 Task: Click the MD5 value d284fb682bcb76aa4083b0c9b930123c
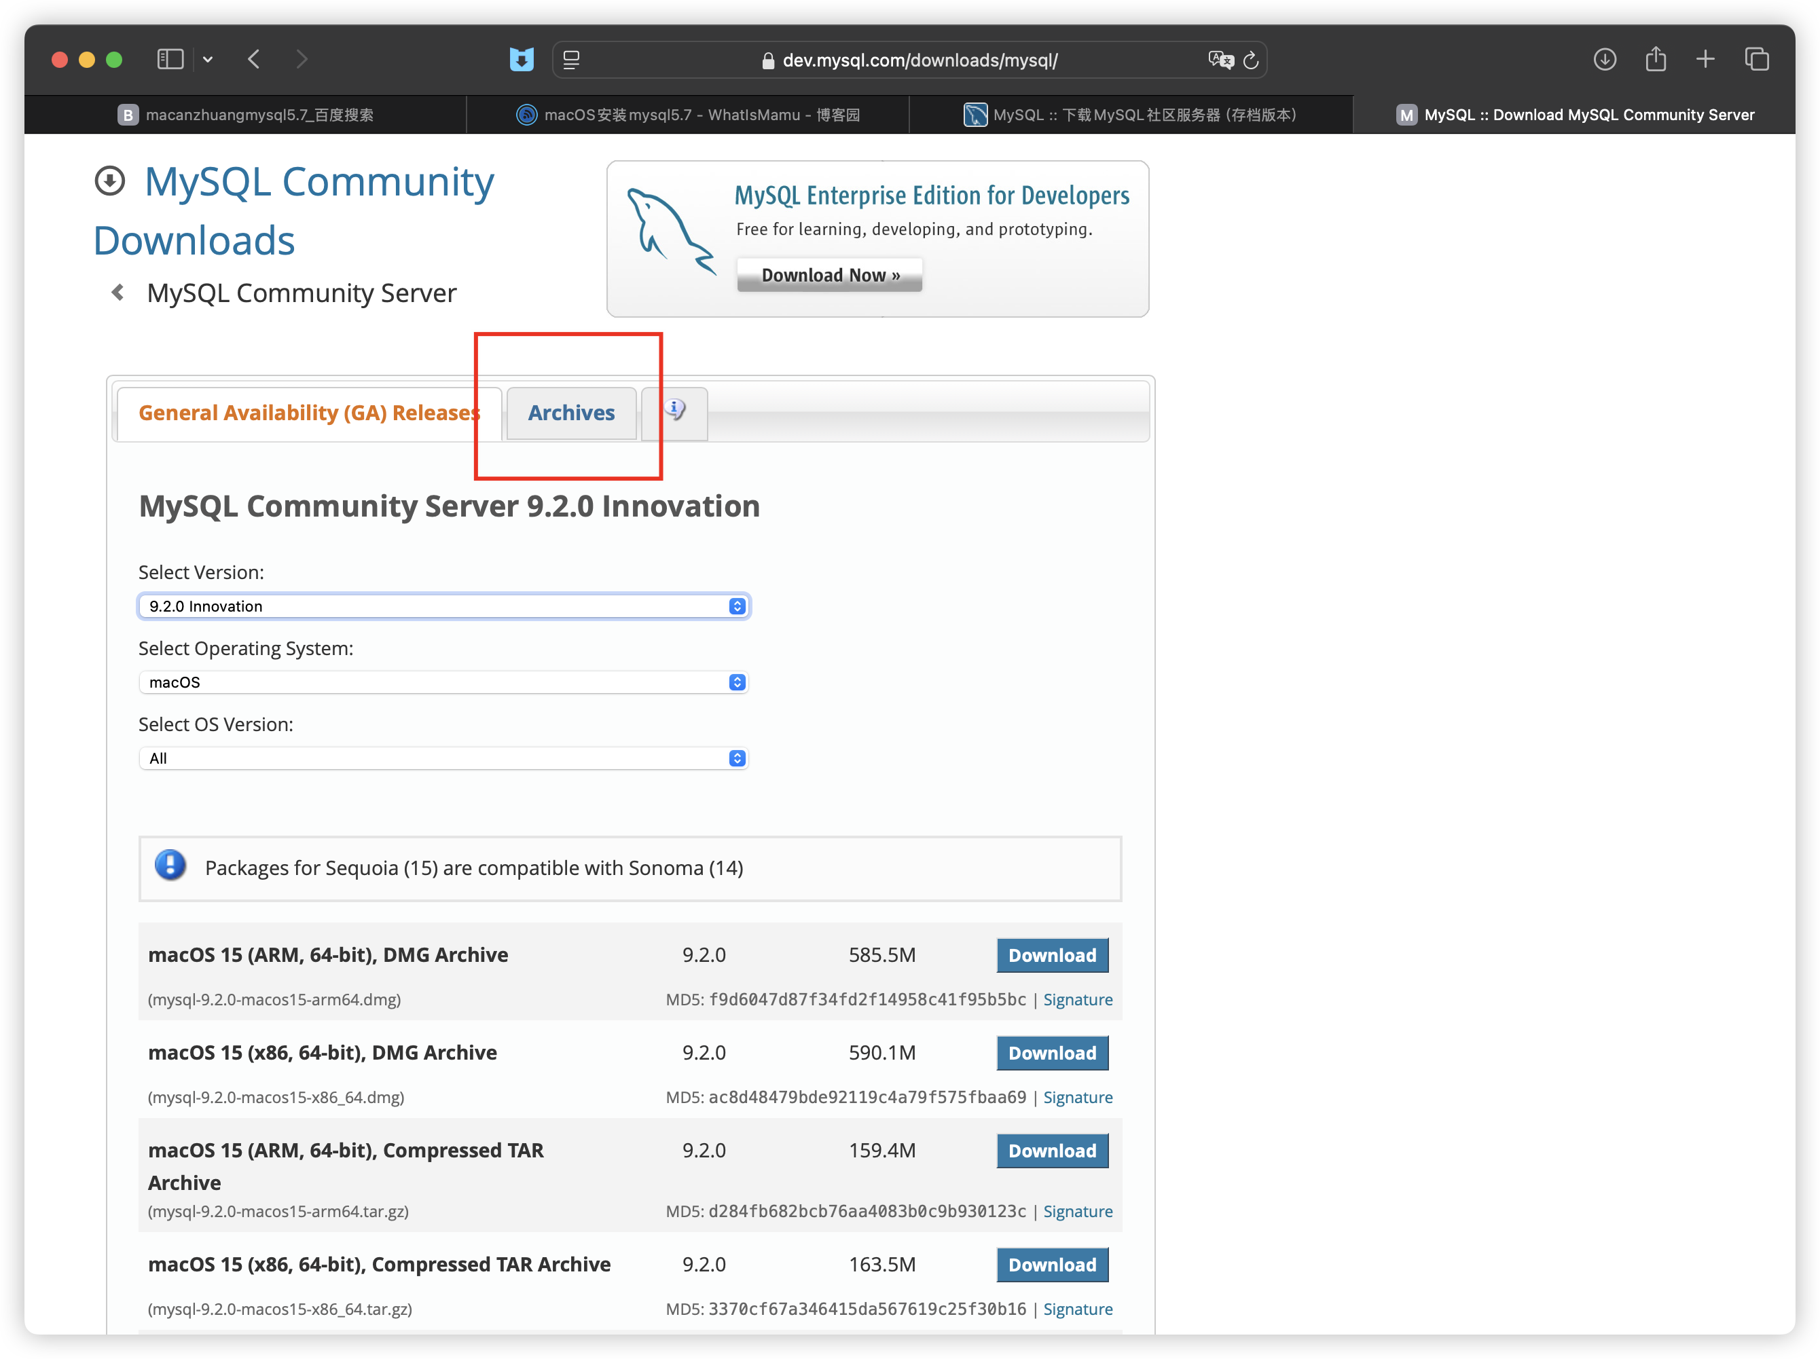pos(868,1212)
